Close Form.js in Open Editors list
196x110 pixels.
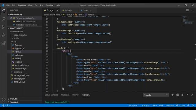point(11,18)
